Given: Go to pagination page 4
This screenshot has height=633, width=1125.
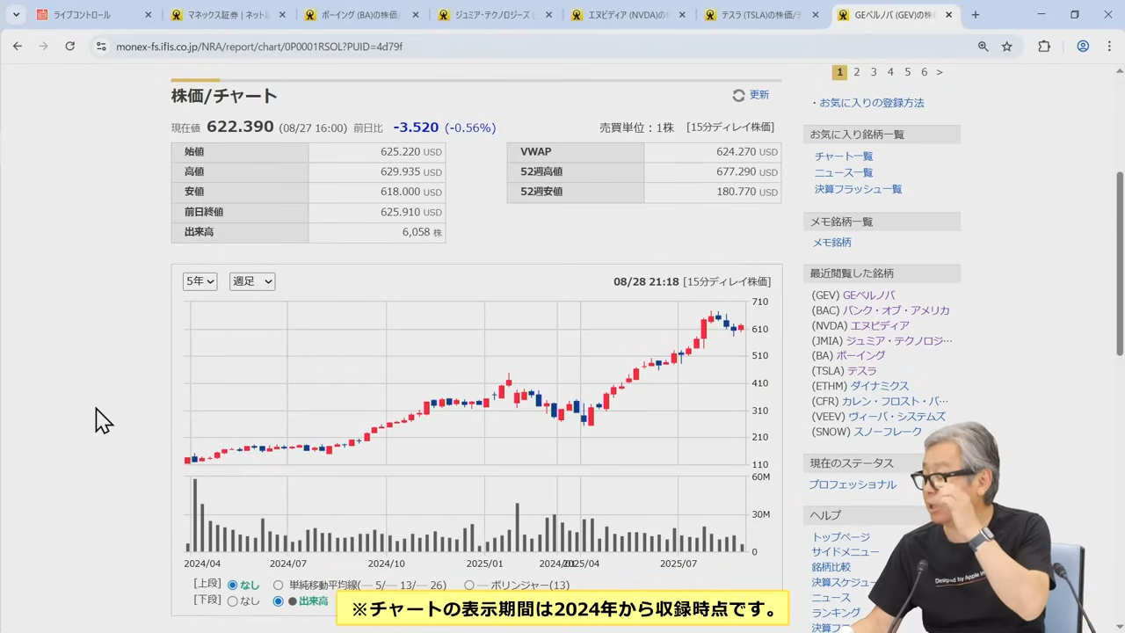Looking at the screenshot, I should (x=890, y=72).
